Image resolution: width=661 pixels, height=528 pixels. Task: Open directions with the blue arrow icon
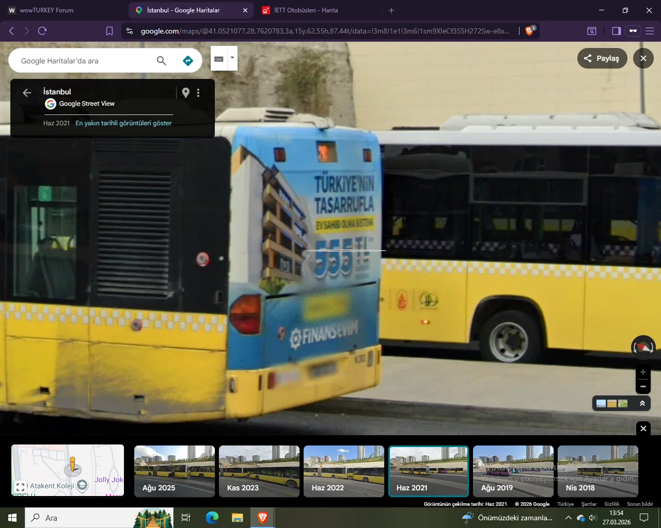point(188,61)
